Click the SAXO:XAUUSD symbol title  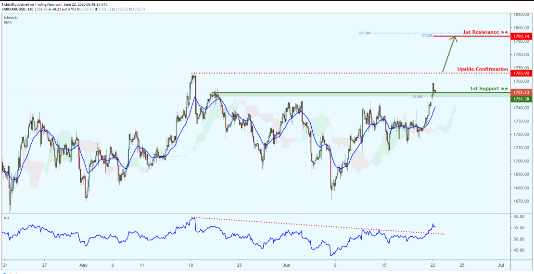(13, 9)
